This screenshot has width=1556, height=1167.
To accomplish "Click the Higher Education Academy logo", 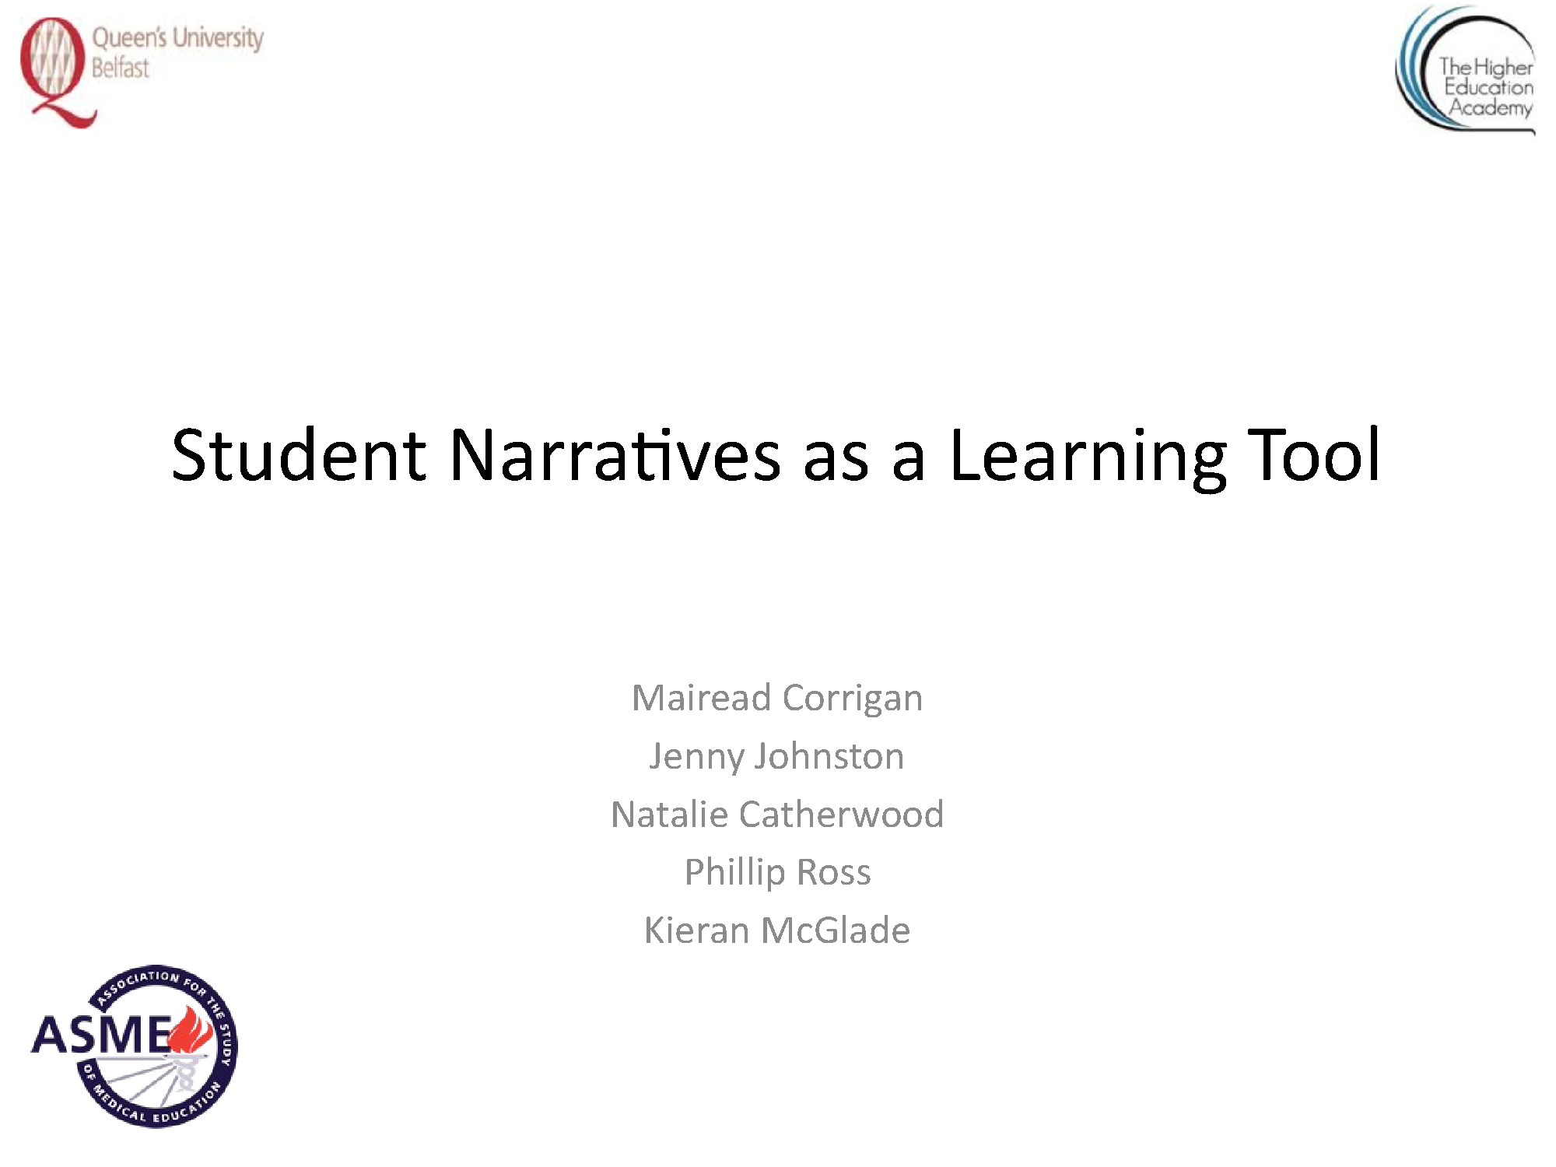I will 1466,70.
